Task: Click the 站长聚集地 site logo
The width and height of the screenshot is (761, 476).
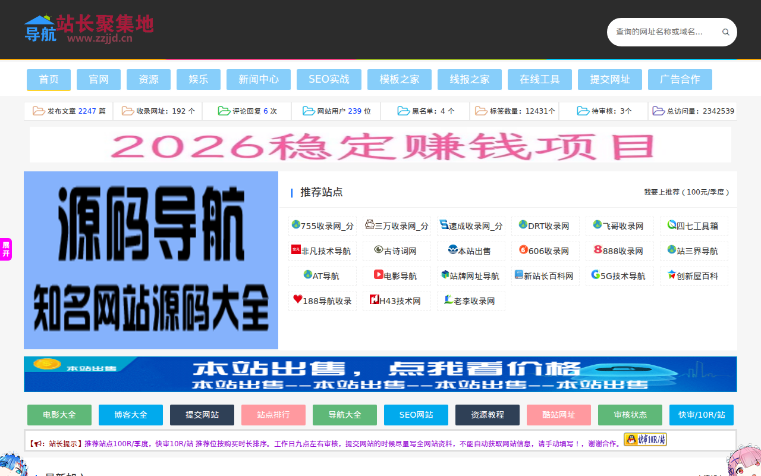Action: click(x=89, y=29)
